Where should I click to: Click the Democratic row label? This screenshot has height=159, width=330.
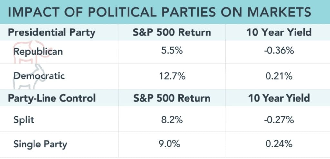(x=39, y=76)
